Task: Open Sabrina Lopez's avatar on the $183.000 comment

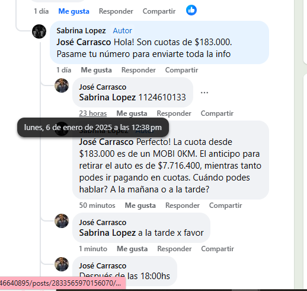Action: click(x=39, y=31)
